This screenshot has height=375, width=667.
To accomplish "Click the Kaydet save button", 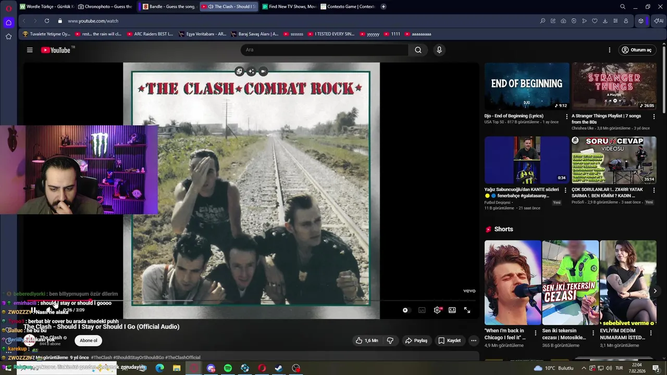I will pos(449,341).
